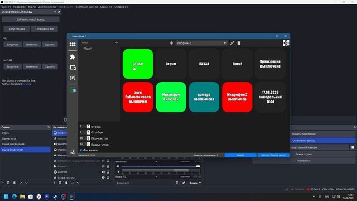Remove selected source with trash icon
This screenshot has height=201, width=357.
tap(60, 183)
